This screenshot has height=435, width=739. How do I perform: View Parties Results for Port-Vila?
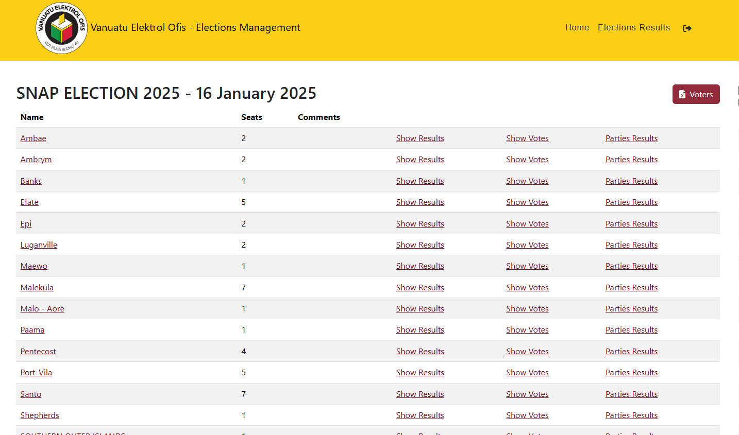click(x=631, y=373)
